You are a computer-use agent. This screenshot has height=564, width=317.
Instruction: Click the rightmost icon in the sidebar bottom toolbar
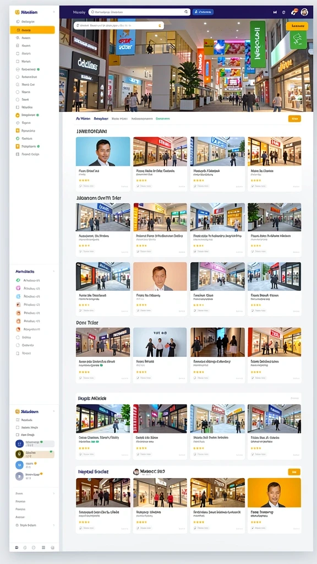tap(52, 547)
